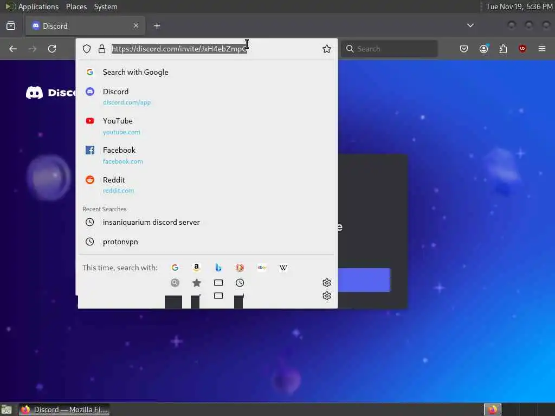Open the Firefox hamburger menu
Viewport: 555px width, 416px height.
click(542, 49)
